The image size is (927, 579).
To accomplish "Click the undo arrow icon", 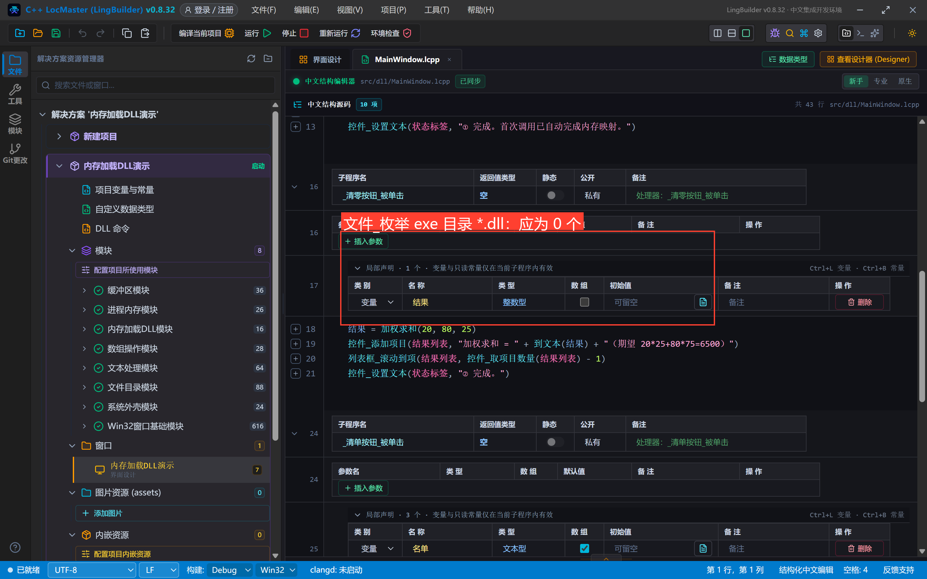I will pyautogui.click(x=82, y=33).
